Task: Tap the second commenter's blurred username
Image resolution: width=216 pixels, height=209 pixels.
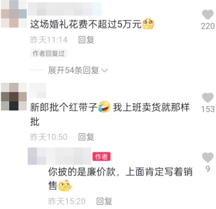Action: (37, 90)
